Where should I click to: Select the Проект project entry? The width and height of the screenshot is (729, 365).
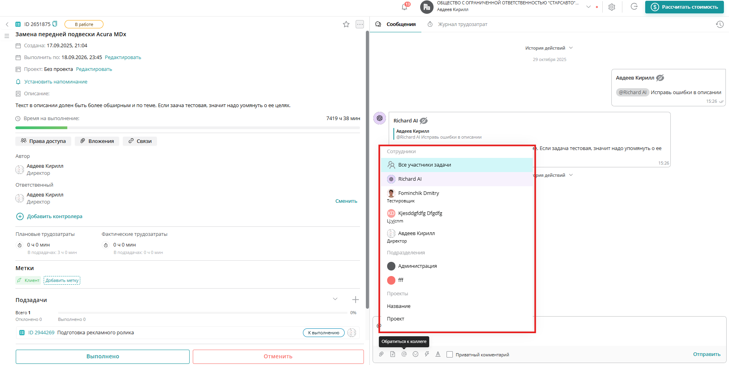tap(457, 319)
